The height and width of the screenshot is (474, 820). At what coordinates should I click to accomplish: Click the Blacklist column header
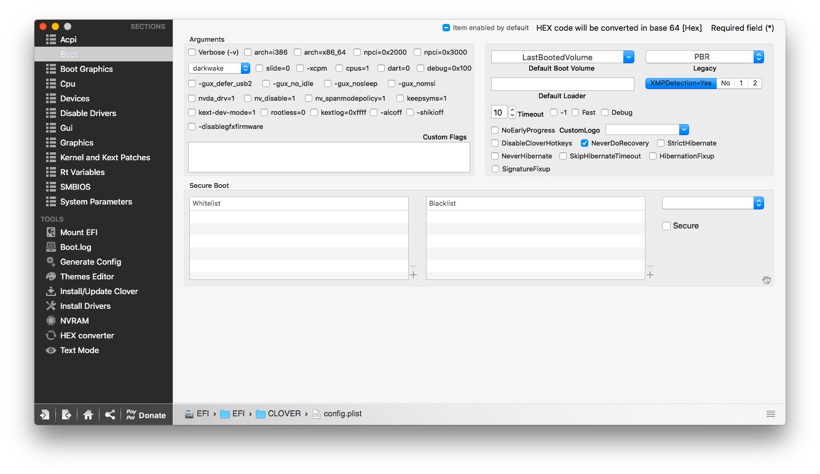(535, 203)
